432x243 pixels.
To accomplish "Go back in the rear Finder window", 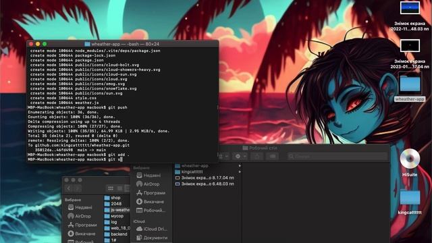I will pos(69,188).
